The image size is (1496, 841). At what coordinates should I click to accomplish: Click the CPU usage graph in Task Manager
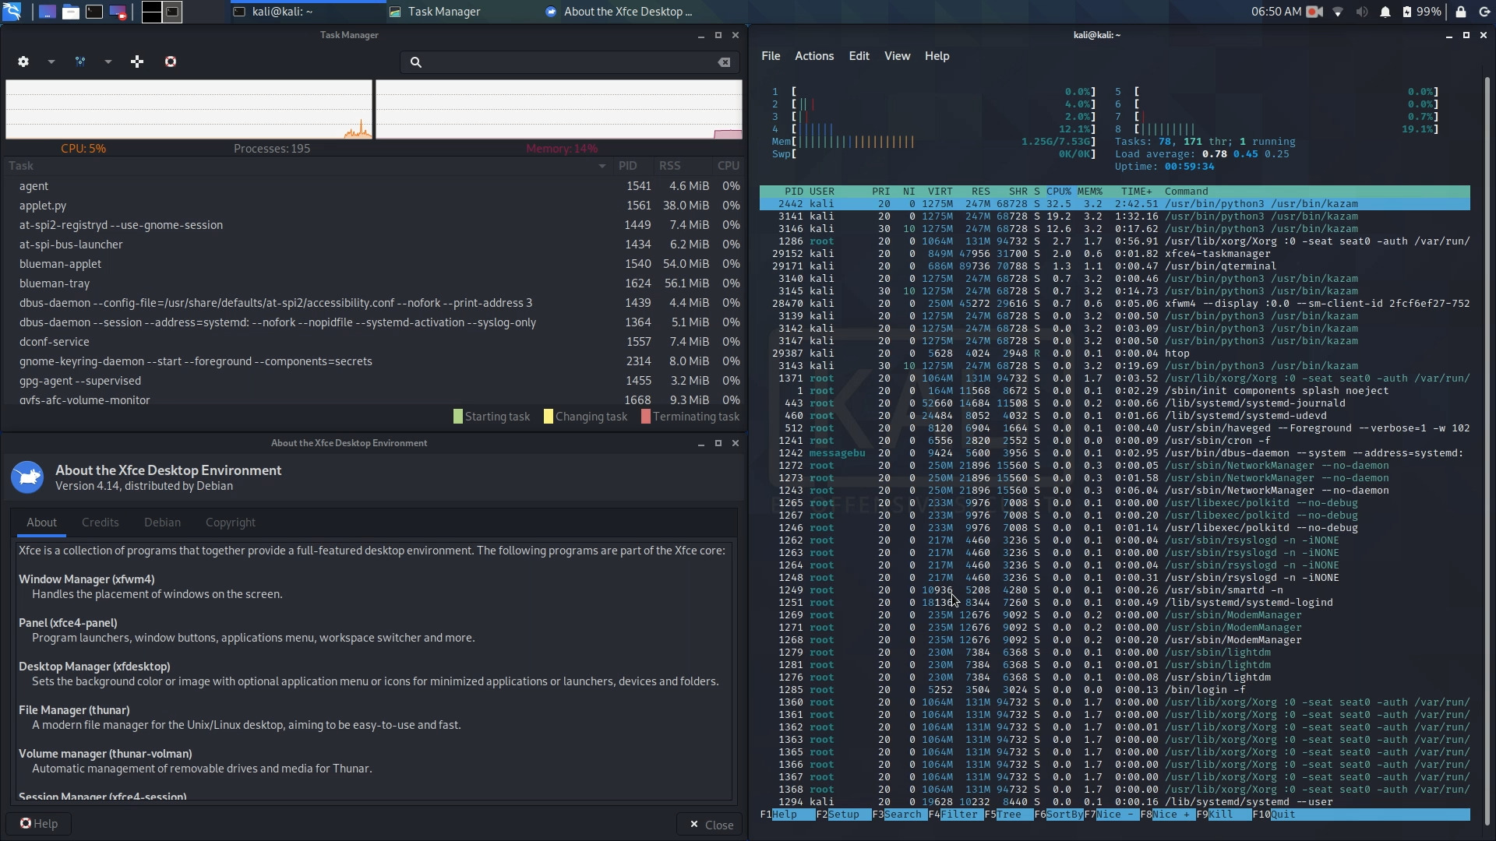point(187,109)
